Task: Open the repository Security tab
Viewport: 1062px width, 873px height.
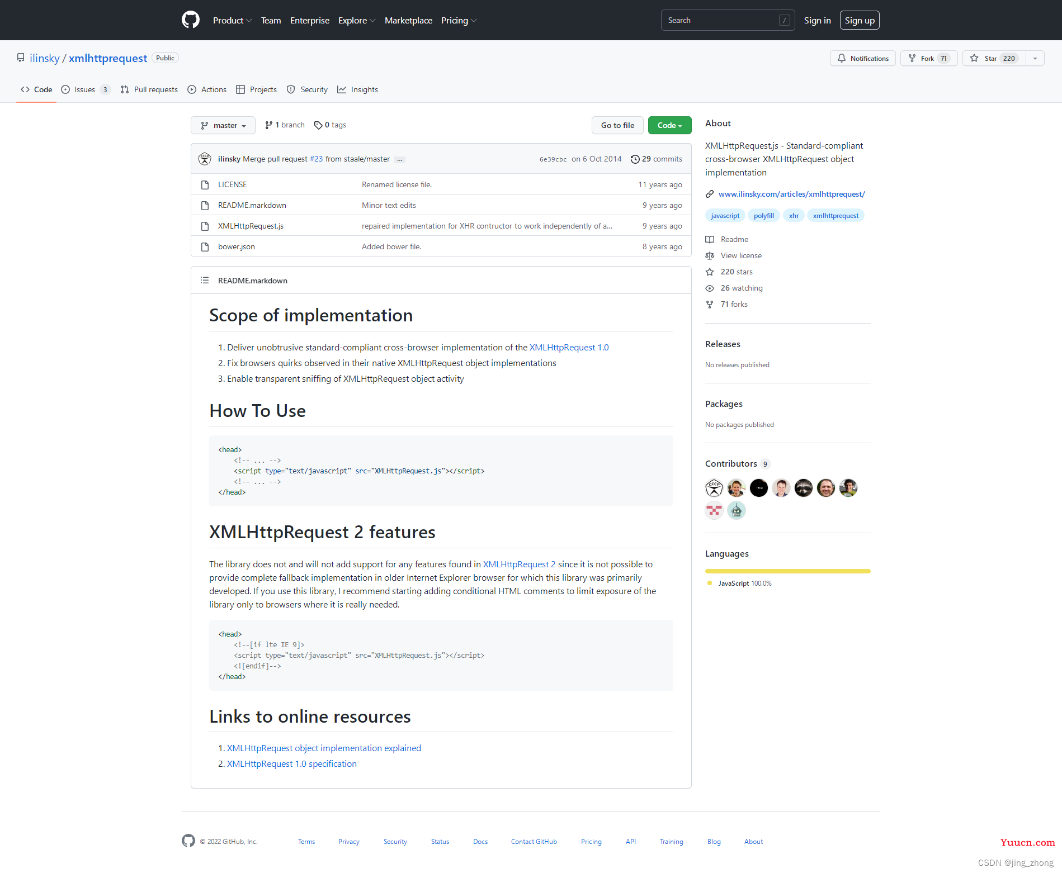Action: point(307,89)
